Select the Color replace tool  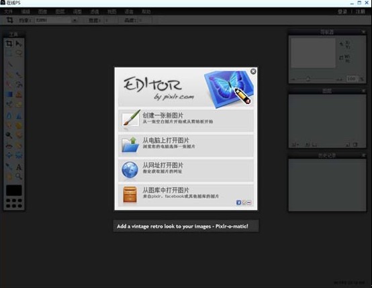[x=9, y=104]
